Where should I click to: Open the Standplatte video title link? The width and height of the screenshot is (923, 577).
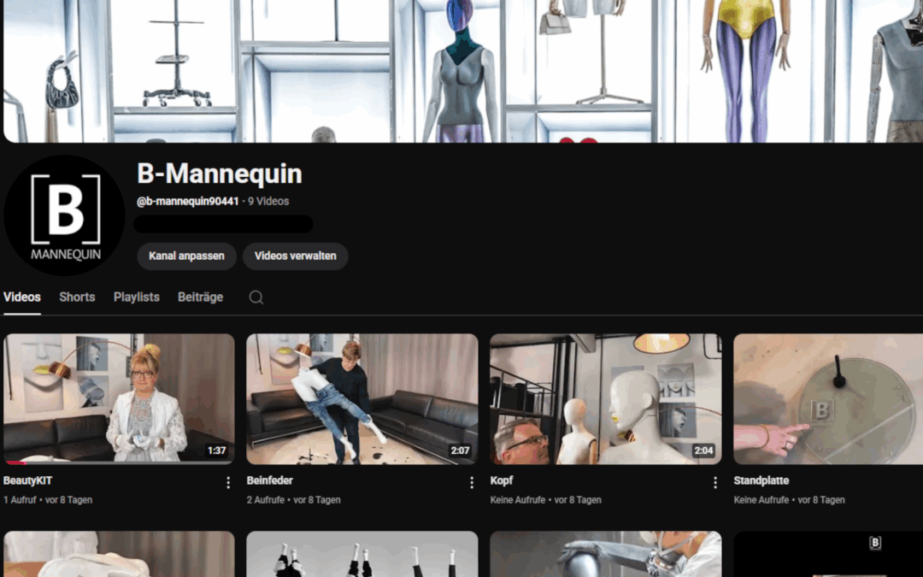tap(761, 480)
